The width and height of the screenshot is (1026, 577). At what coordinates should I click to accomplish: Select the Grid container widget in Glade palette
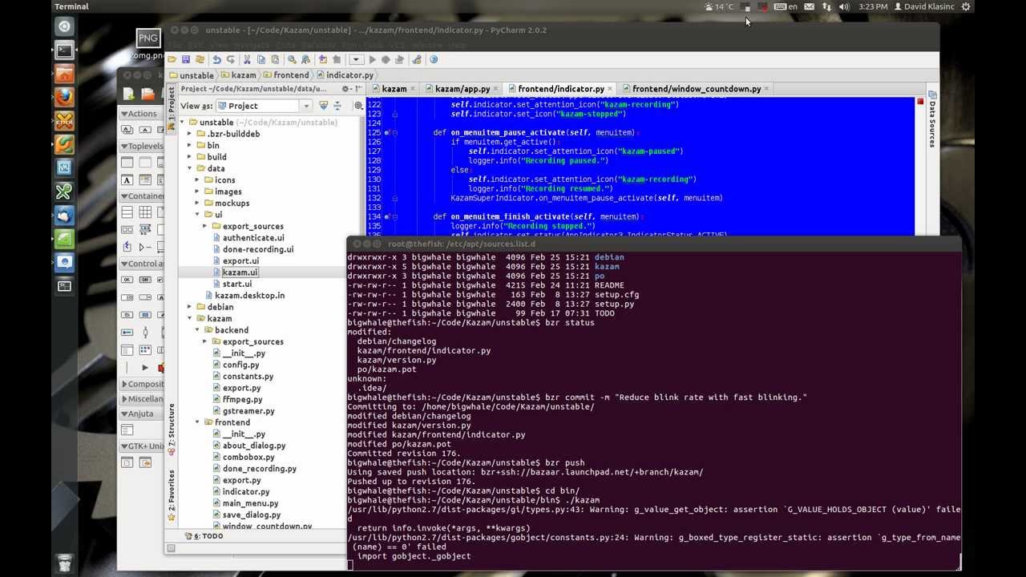pos(145,212)
